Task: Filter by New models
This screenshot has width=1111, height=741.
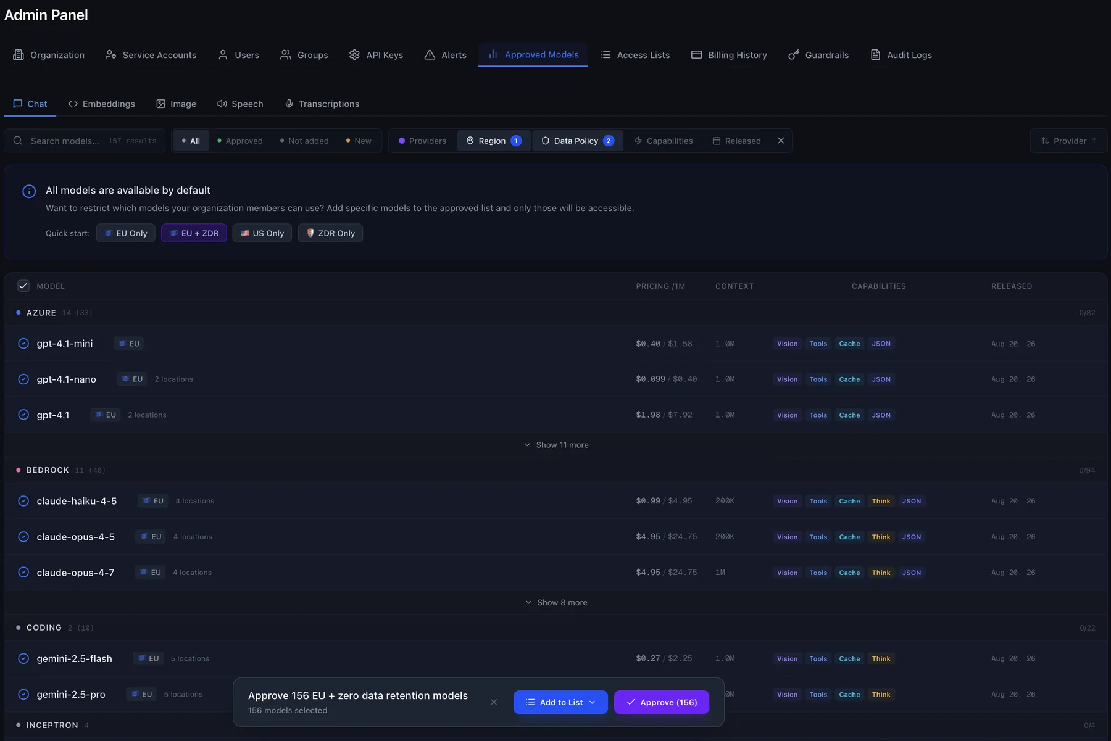Action: coord(359,141)
